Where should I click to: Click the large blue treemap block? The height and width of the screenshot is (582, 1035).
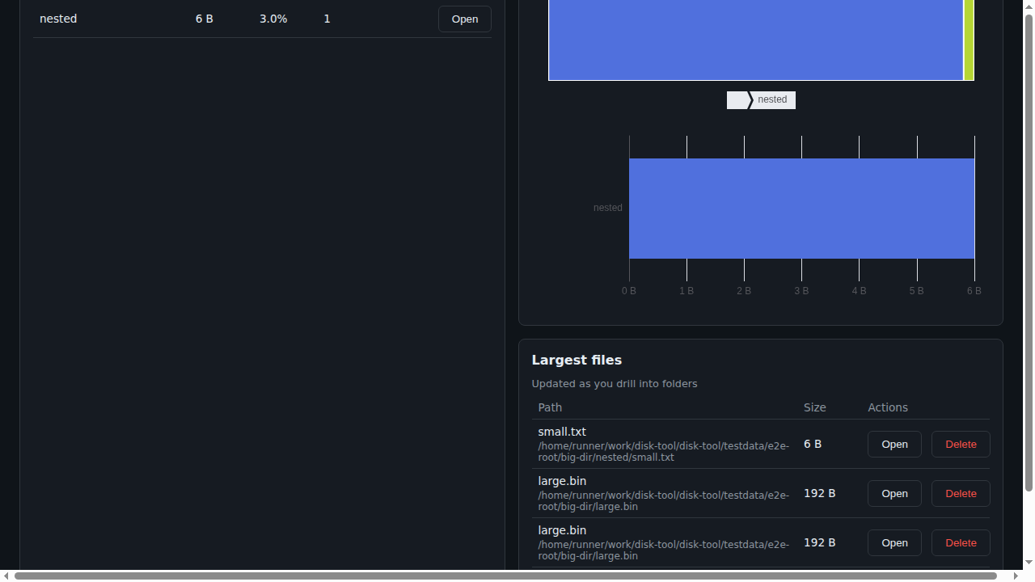coord(755,40)
